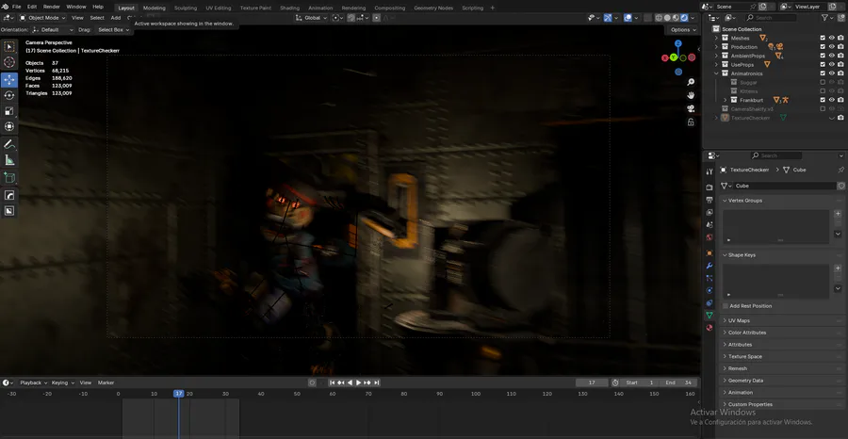Open the Modifiers wrench properties tab
The image size is (848, 439).
point(709,266)
